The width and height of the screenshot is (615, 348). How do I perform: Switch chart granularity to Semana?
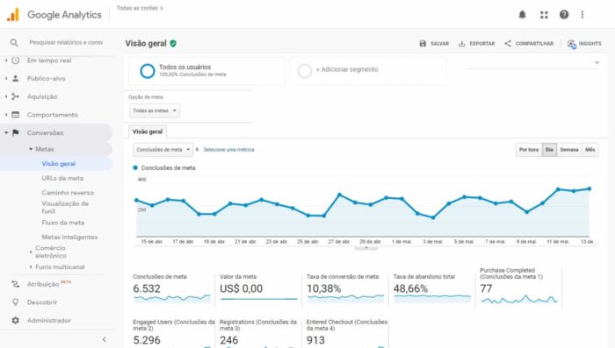point(569,150)
